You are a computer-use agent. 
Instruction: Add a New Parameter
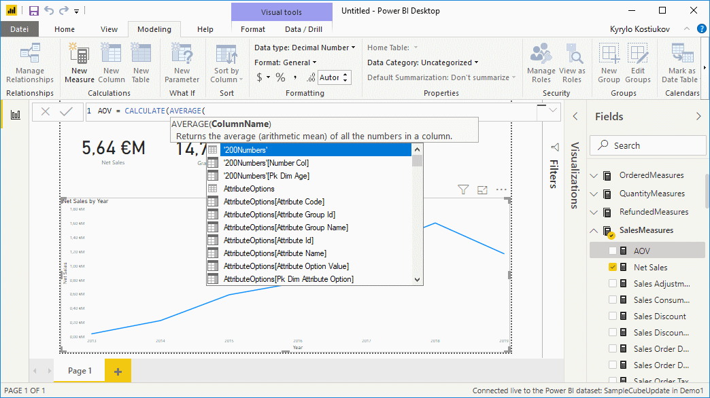point(182,63)
